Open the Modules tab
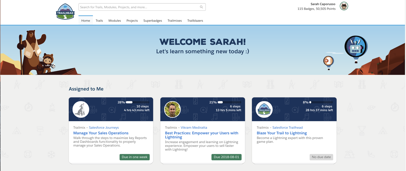 pos(115,21)
